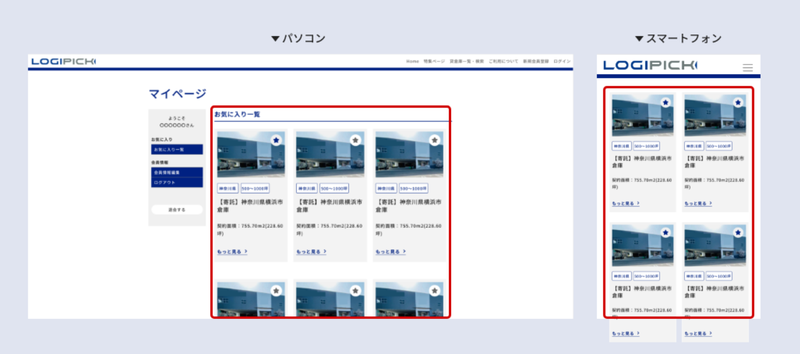Click the 神奈川県 tag on the PC top-right card
This screenshot has width=800, height=354.
[x=386, y=188]
